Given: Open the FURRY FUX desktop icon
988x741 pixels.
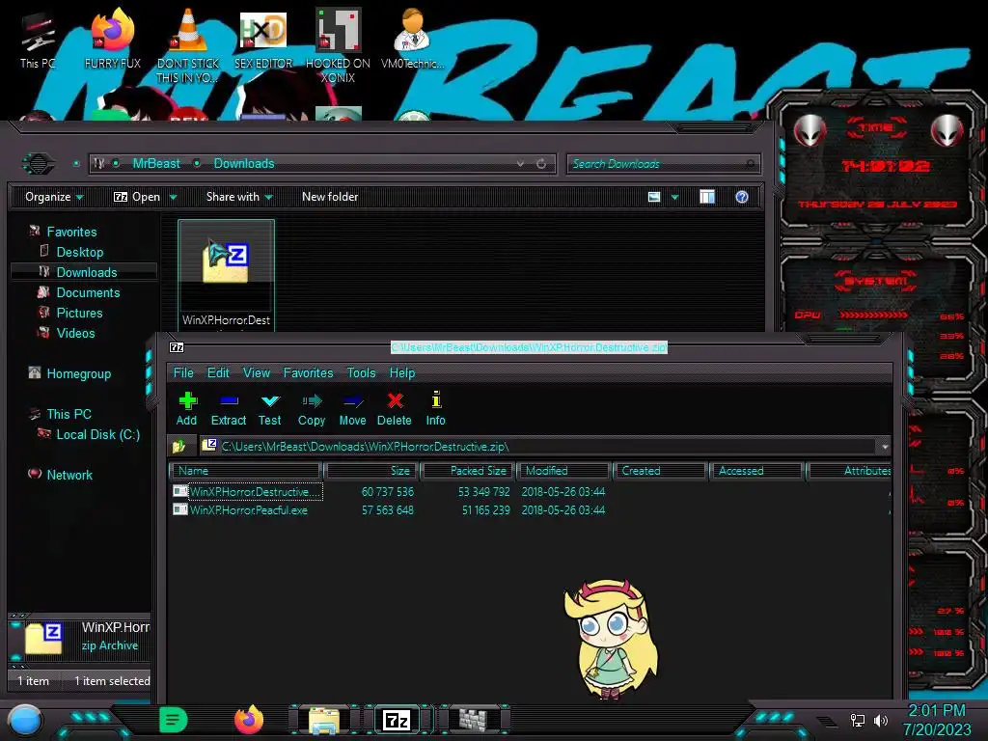Looking at the screenshot, I should pyautogui.click(x=113, y=38).
